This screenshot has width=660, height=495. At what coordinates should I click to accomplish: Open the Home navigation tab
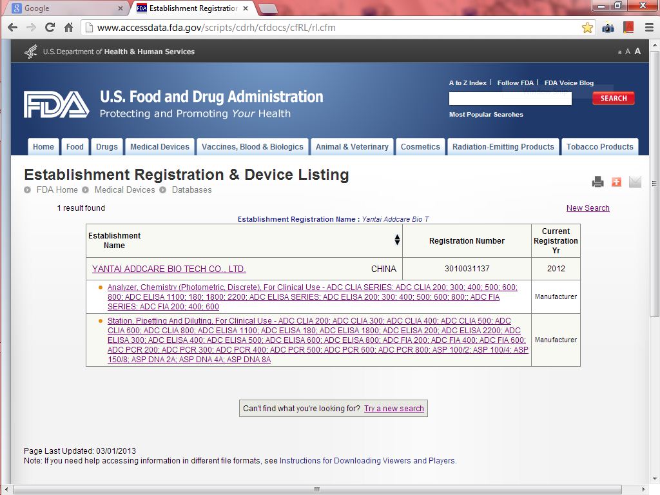coord(43,147)
